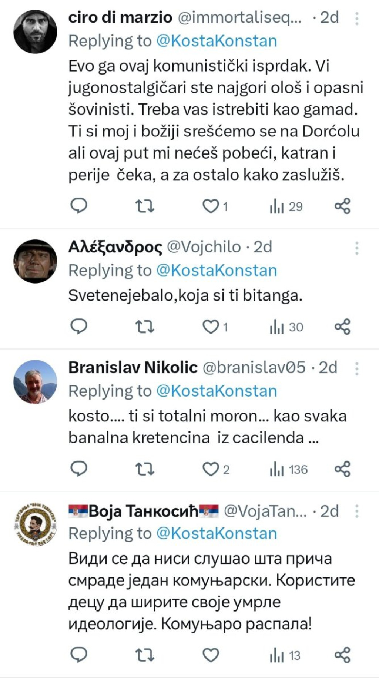Share Branislav Nikolic's tweet
This screenshot has height=682, width=379.
[342, 469]
